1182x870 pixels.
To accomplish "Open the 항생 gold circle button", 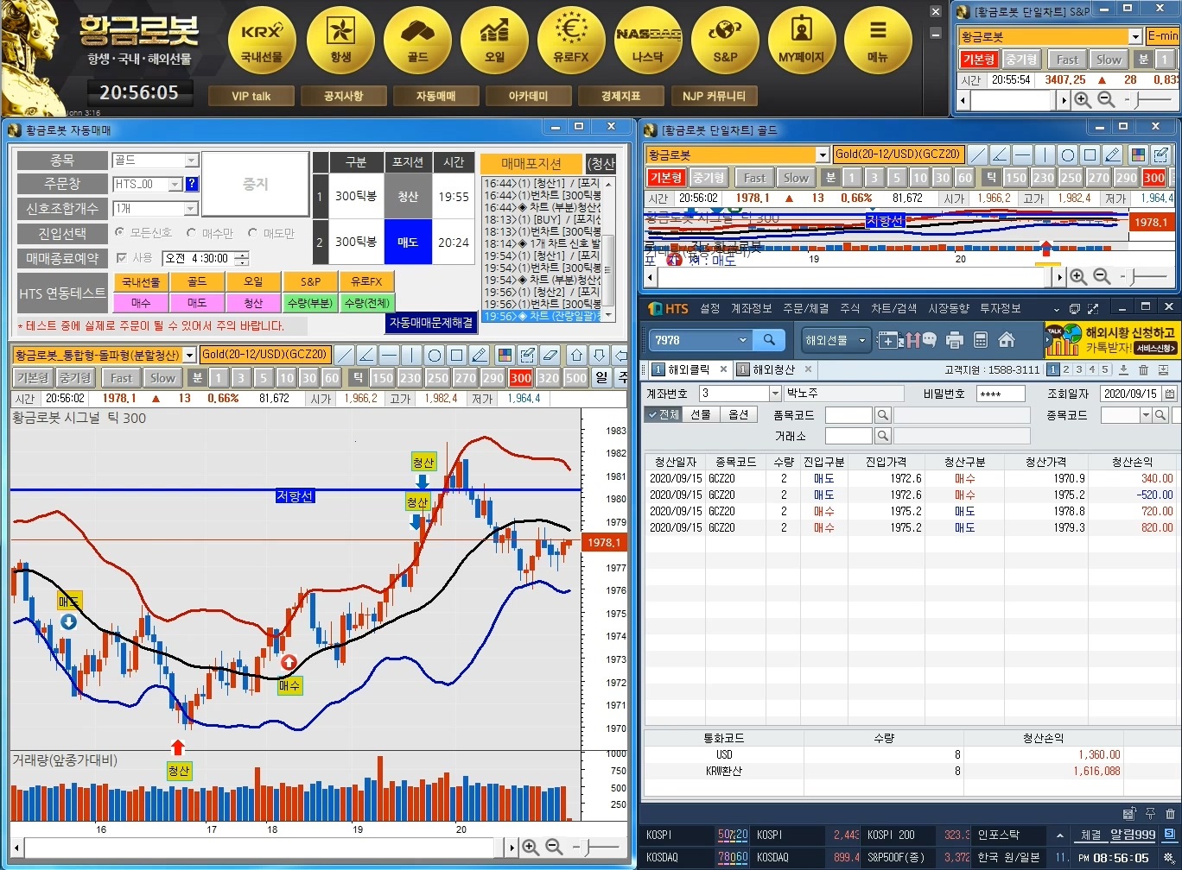I will [340, 40].
